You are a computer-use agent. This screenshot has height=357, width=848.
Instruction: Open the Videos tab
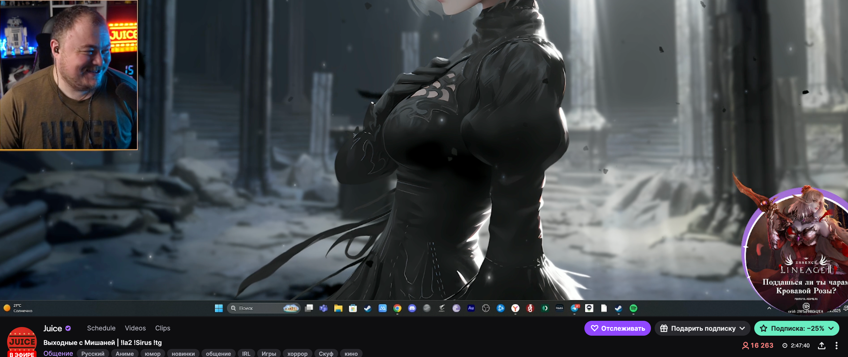click(x=135, y=328)
